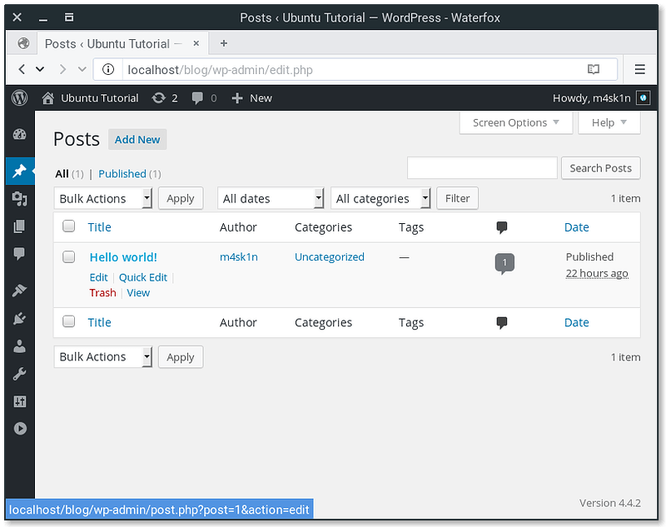The height and width of the screenshot is (527, 666).
Task: Sort by Title in the header row
Action: coord(99,227)
